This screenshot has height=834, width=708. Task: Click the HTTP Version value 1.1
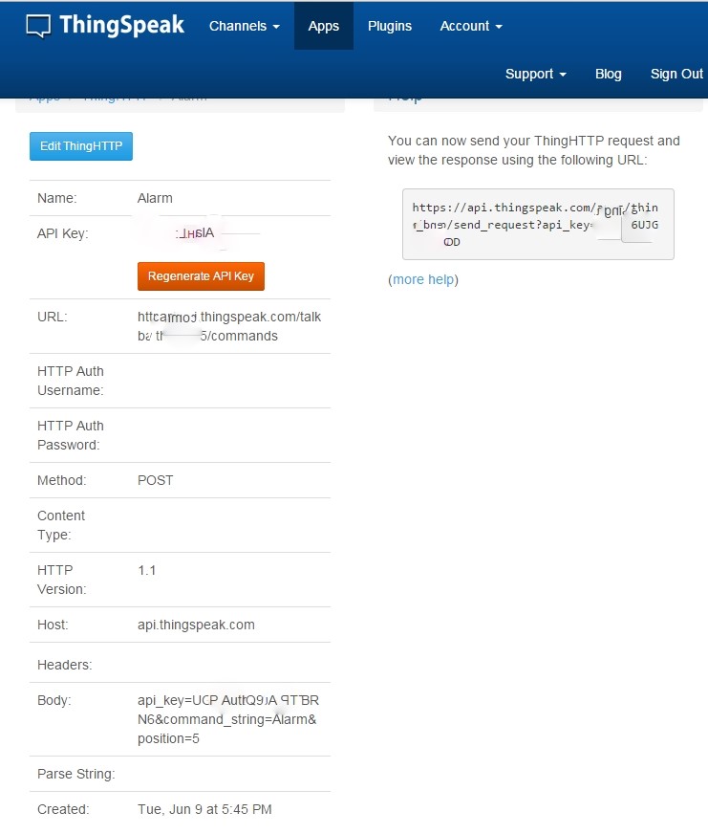[147, 571]
